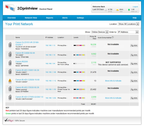Click IP address 192.168.1.112
144x126 pixels.
coord(51,81)
